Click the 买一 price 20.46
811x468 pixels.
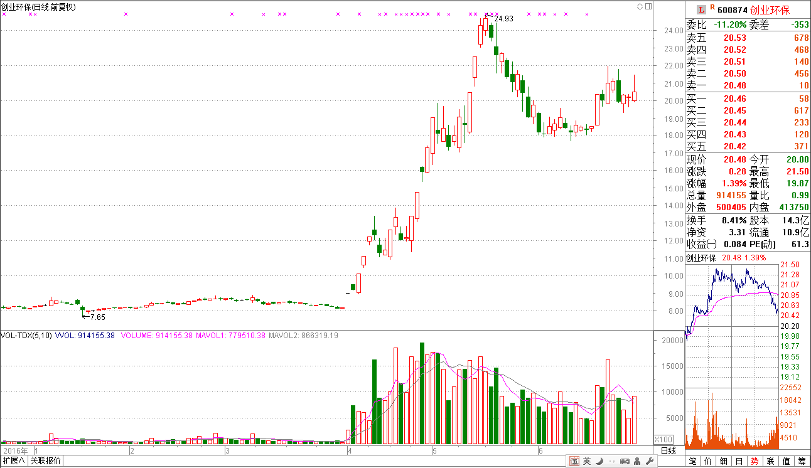click(735, 98)
